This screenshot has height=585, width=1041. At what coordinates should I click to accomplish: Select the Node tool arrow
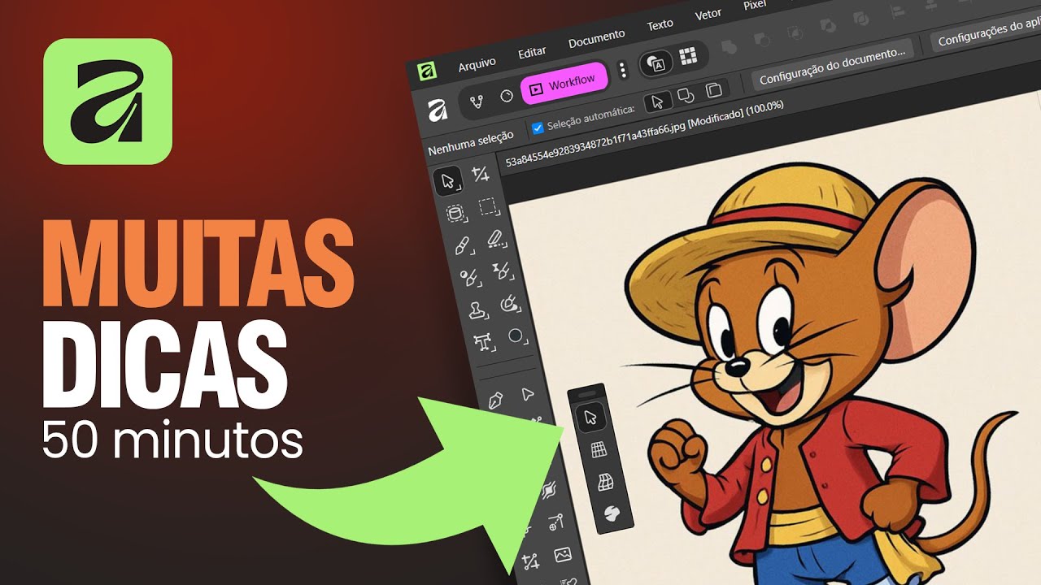point(528,393)
